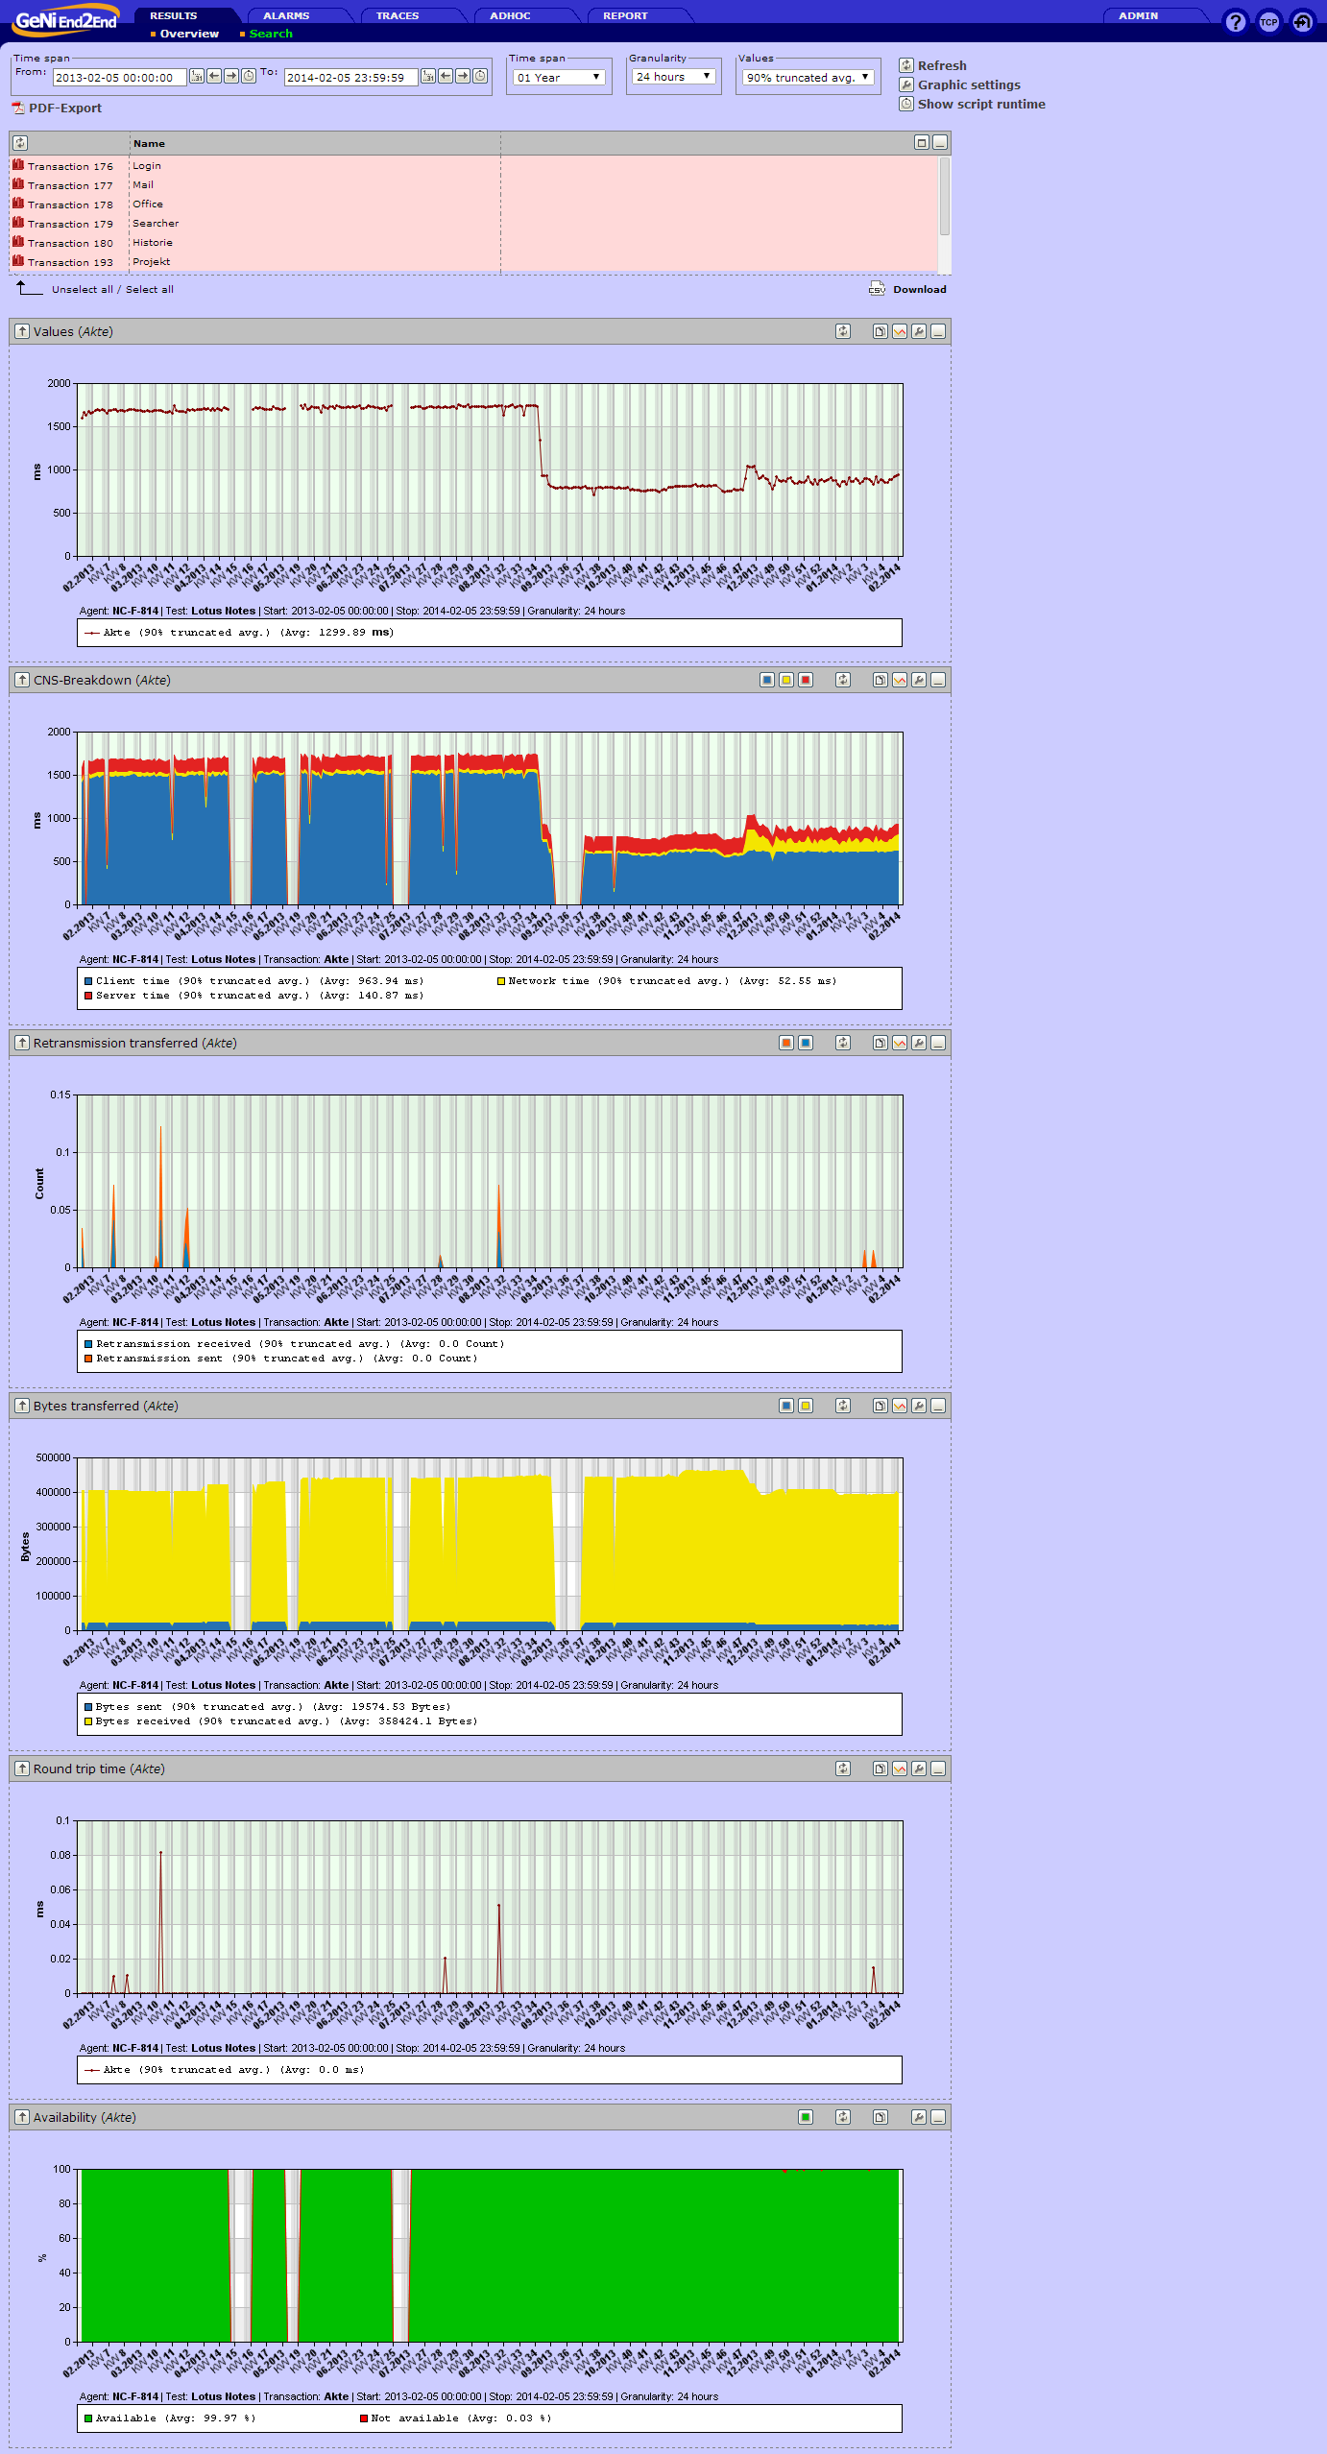
Task: Toggle blue client time series in CNS-Breakdown
Action: tap(767, 680)
